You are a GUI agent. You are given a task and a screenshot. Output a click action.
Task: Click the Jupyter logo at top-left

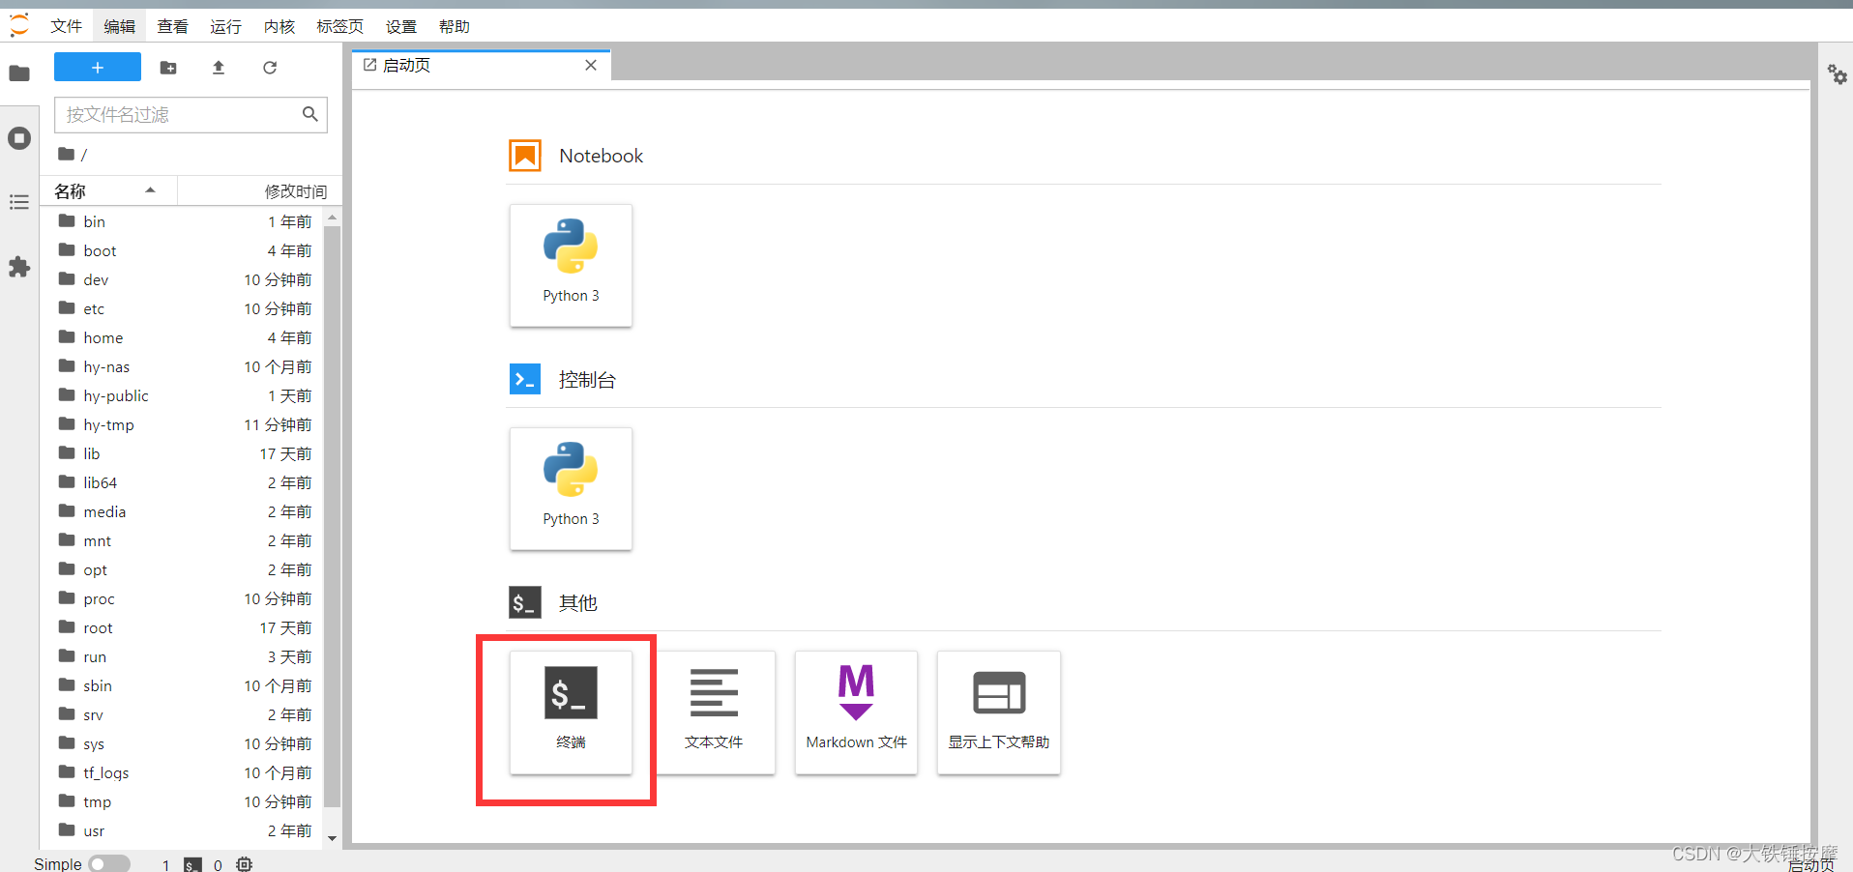(x=19, y=25)
